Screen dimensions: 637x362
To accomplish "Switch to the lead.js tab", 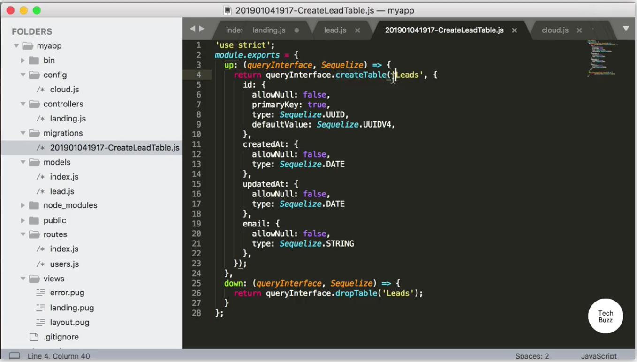I will (x=335, y=30).
